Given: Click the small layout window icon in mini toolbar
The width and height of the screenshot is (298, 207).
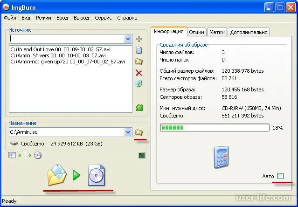Looking at the screenshot, I should point(12,155).
